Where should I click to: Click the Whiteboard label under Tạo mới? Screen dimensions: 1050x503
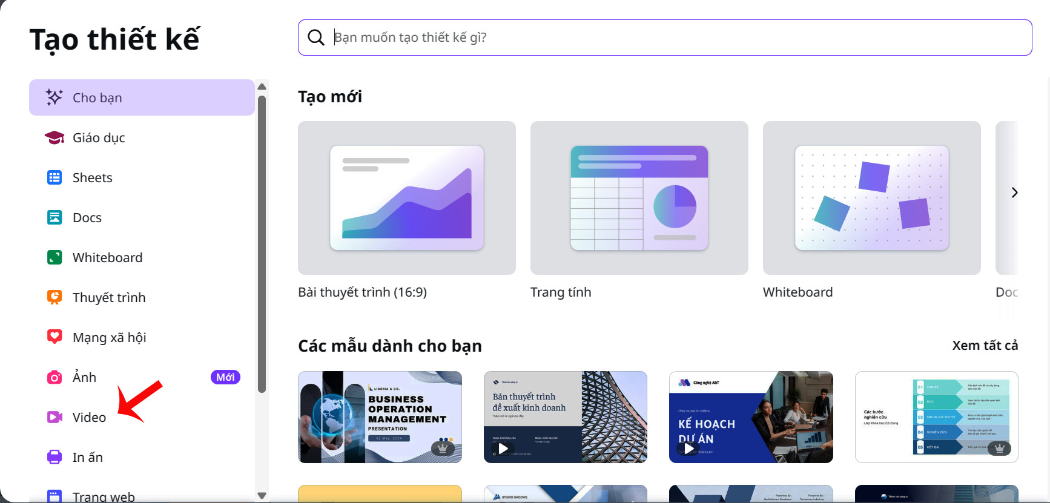click(x=797, y=292)
